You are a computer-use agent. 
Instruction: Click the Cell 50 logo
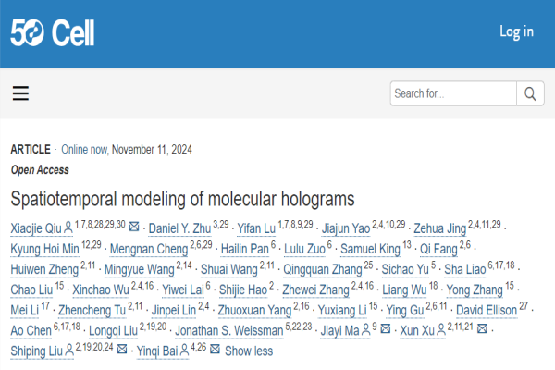pos(53,32)
